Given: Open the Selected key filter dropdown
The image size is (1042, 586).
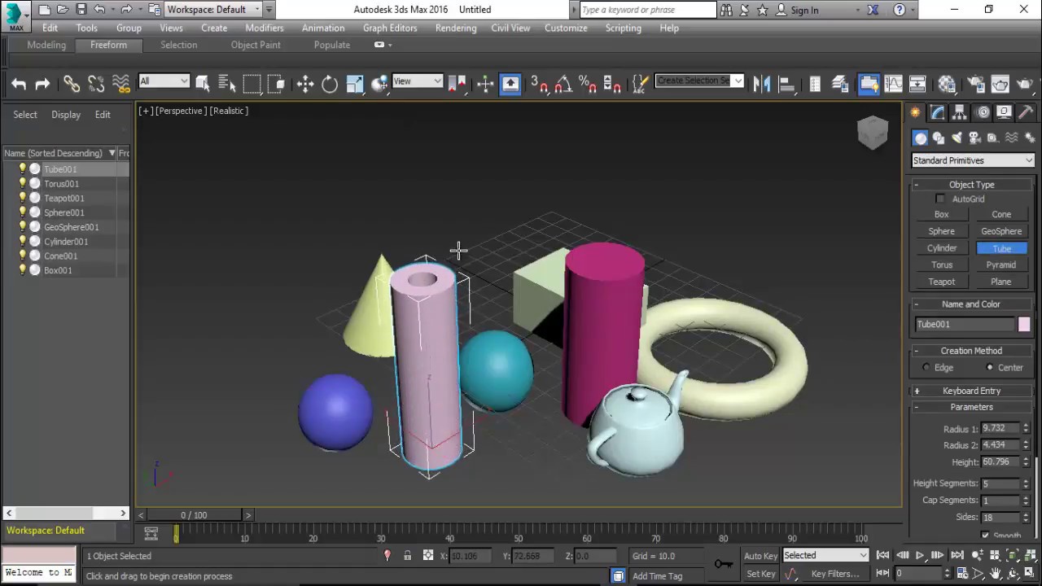Looking at the screenshot, I should pyautogui.click(x=825, y=555).
